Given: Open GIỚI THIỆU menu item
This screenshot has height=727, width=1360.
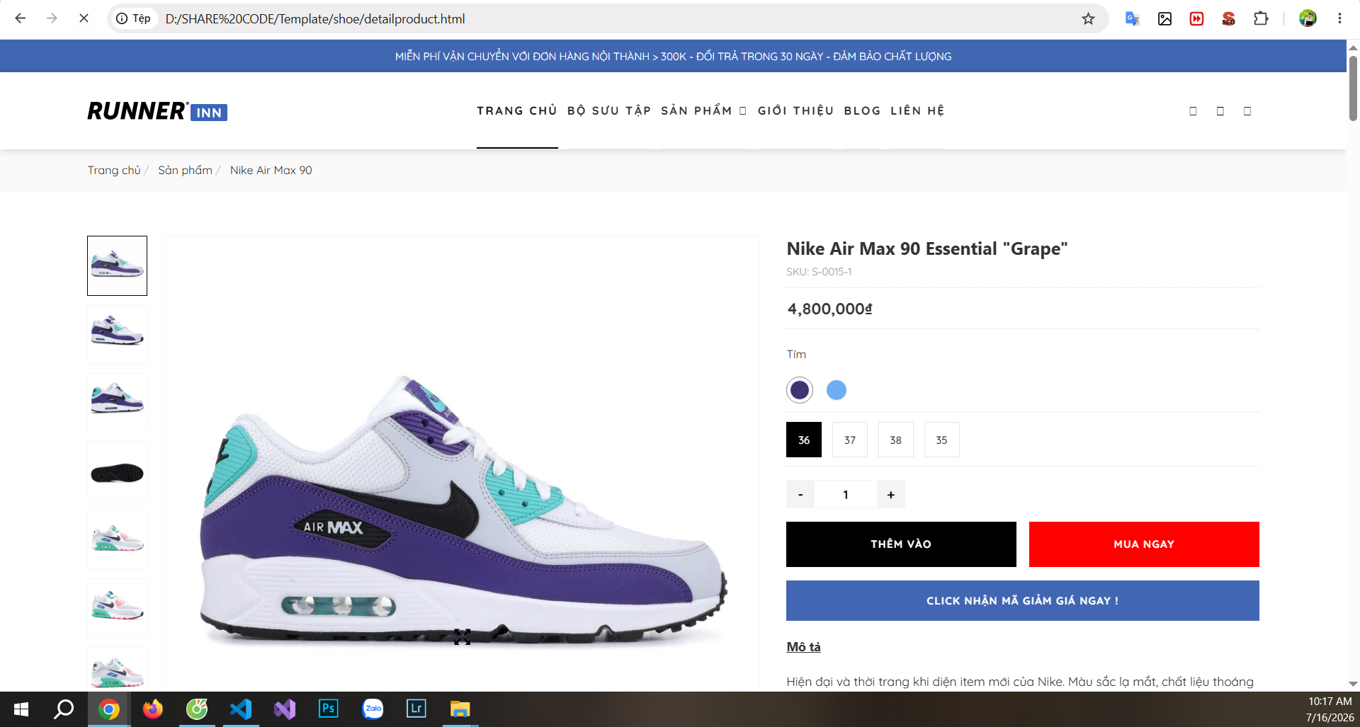Looking at the screenshot, I should pos(796,110).
